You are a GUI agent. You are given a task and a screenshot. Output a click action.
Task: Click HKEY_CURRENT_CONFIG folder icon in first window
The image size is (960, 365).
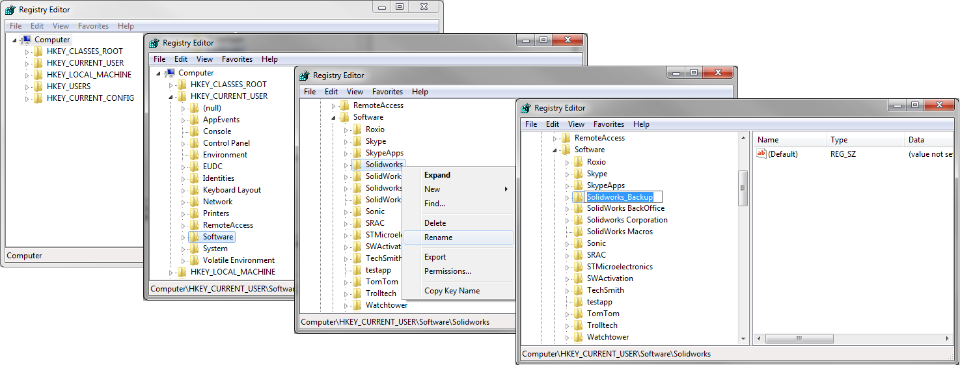pyautogui.click(x=38, y=98)
